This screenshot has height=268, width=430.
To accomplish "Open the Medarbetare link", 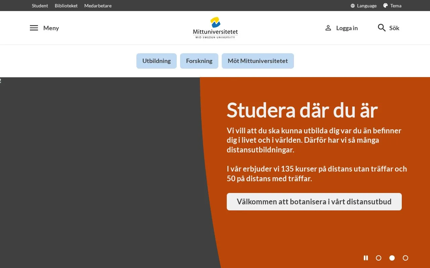I will pyautogui.click(x=98, y=6).
